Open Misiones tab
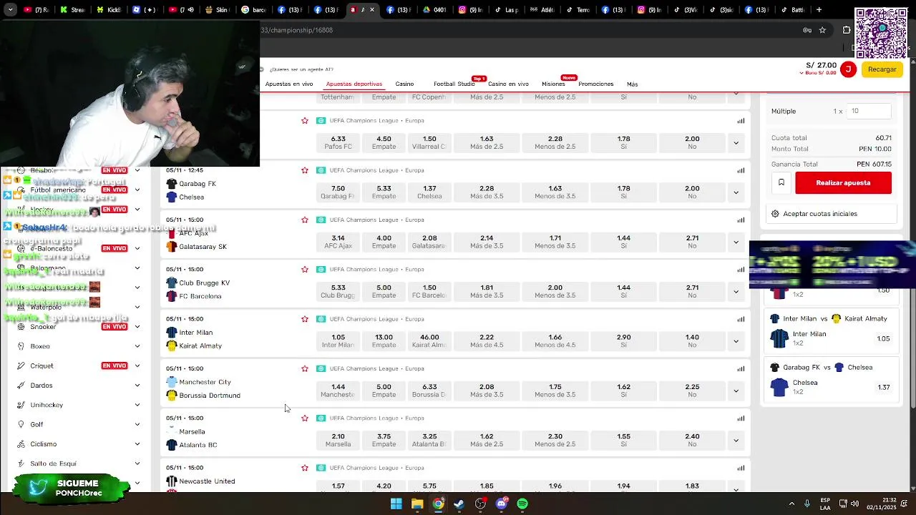This screenshot has width=916, height=515. click(553, 84)
